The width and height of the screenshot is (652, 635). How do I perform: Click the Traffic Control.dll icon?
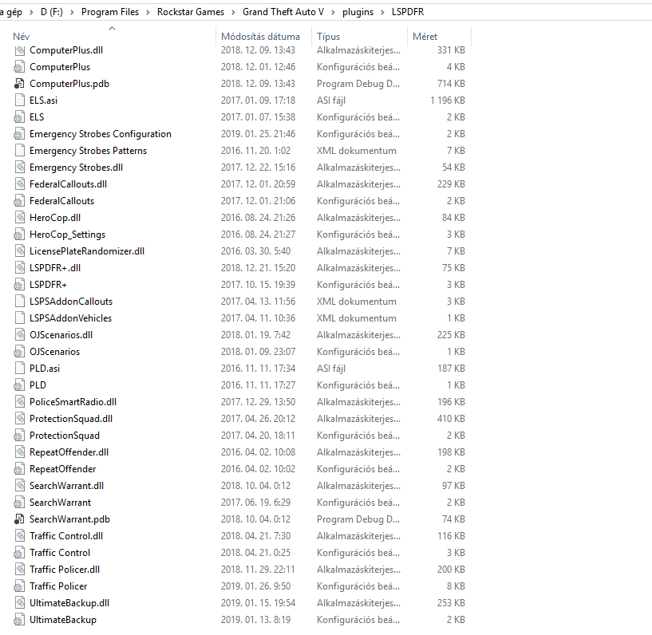(x=19, y=536)
